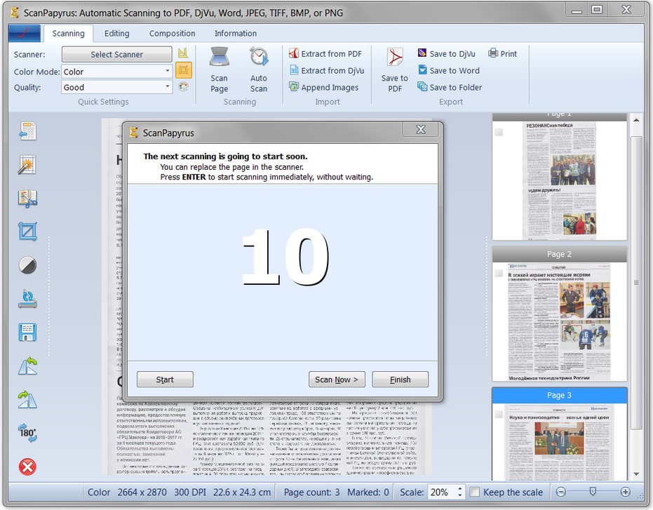Click the floppy disk save icon

tap(27, 332)
